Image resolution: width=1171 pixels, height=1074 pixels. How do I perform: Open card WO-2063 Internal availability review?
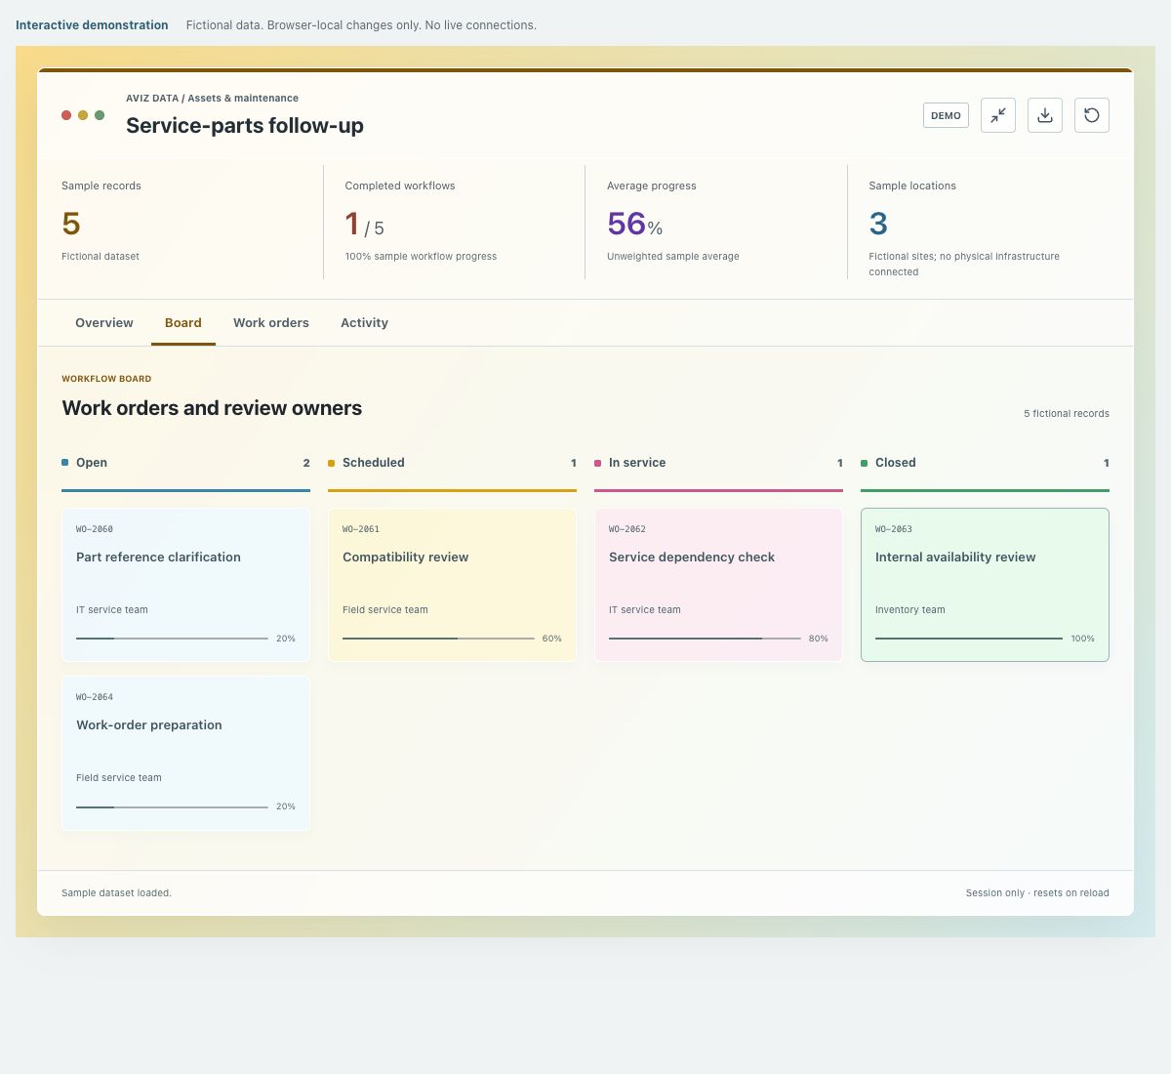coord(985,585)
